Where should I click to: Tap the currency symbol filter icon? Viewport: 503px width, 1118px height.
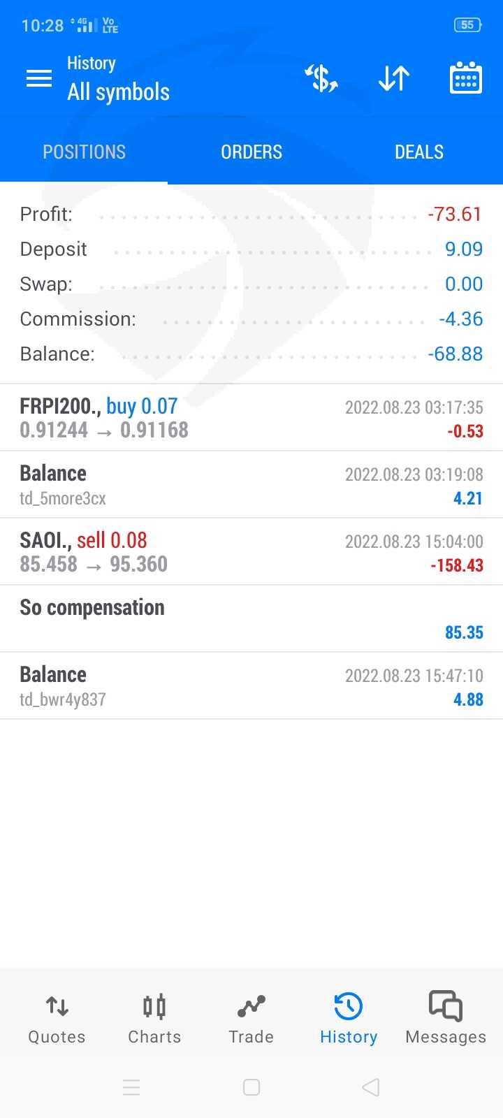coord(321,78)
